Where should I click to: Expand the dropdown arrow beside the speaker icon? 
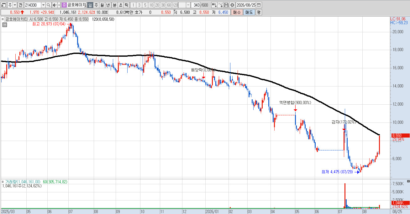pos(59,5)
